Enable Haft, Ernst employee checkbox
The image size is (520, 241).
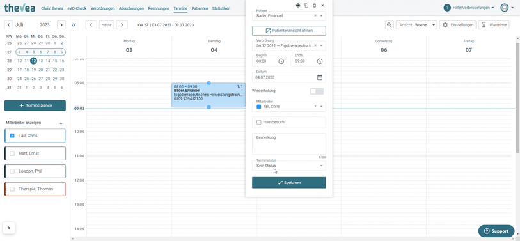pyautogui.click(x=12, y=153)
